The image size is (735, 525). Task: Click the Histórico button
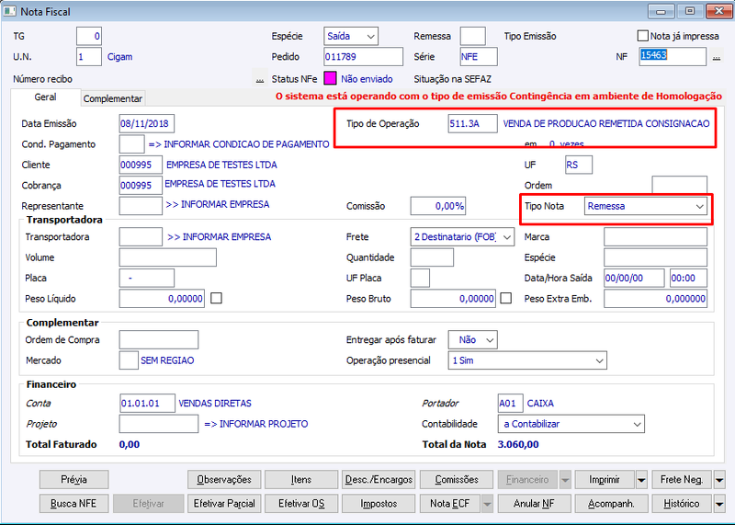point(682,504)
